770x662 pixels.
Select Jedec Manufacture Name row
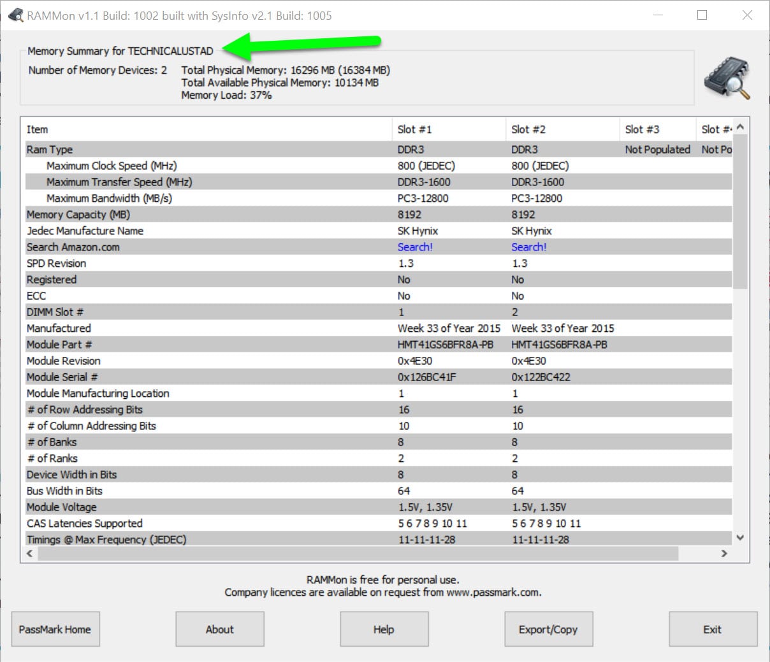377,231
